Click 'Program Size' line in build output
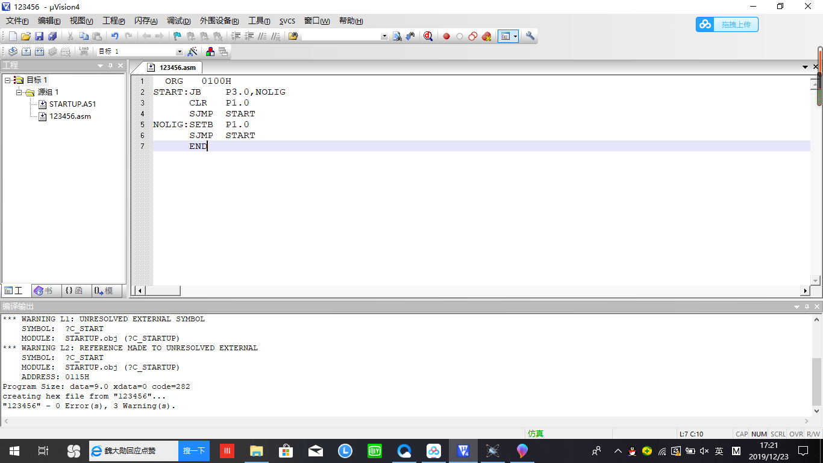Screen dimensions: 823x463 pyautogui.click(x=96, y=386)
